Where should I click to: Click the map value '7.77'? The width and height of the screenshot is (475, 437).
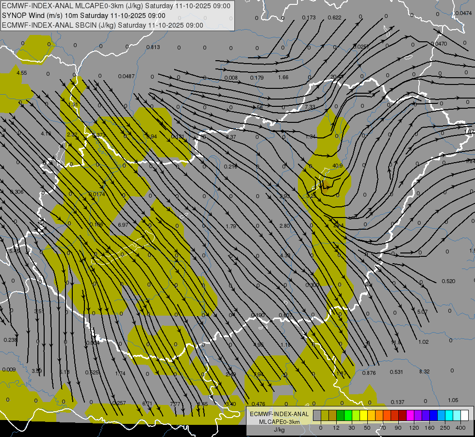(175, 404)
